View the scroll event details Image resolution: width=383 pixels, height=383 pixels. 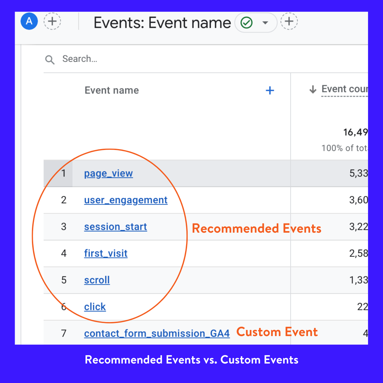[97, 280]
